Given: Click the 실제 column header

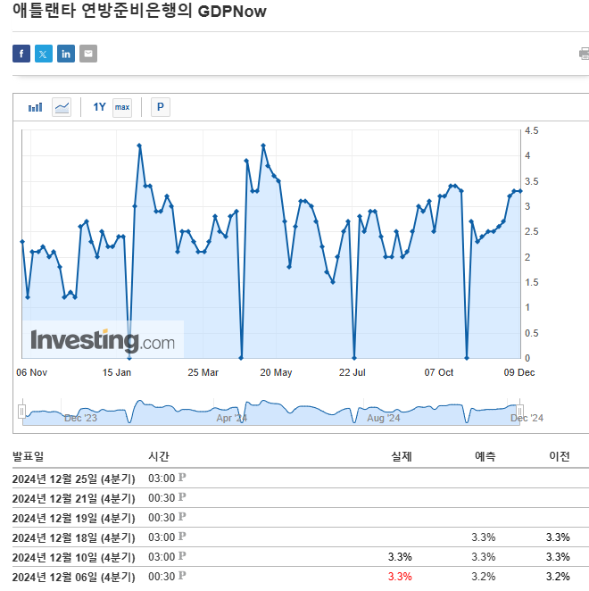Looking at the screenshot, I should coord(401,456).
